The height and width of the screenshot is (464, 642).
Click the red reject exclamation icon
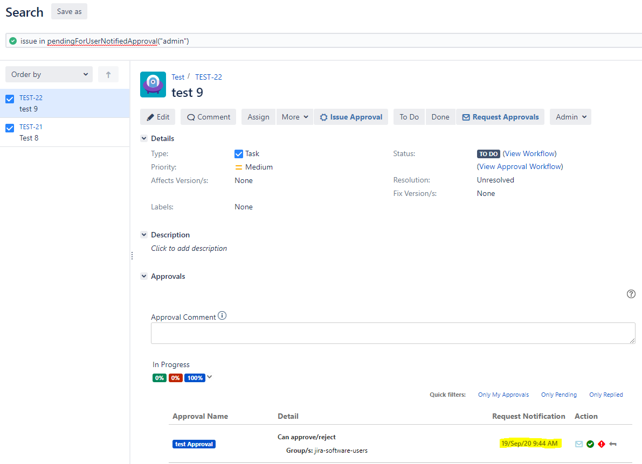coord(602,444)
